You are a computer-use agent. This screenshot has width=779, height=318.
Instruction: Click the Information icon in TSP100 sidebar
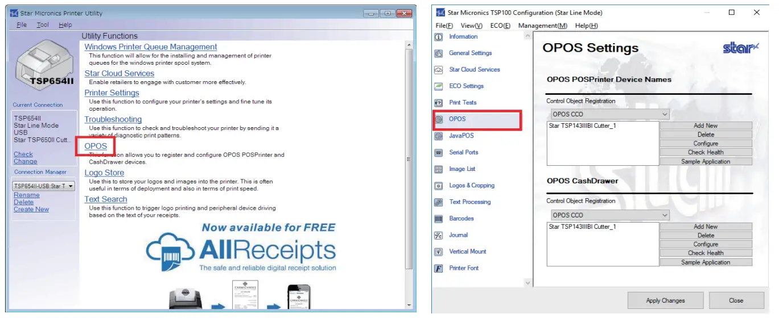[x=438, y=37]
